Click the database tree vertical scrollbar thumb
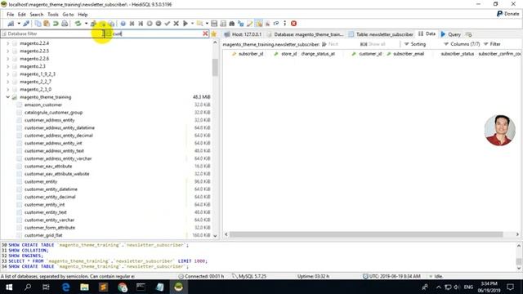 point(215,67)
